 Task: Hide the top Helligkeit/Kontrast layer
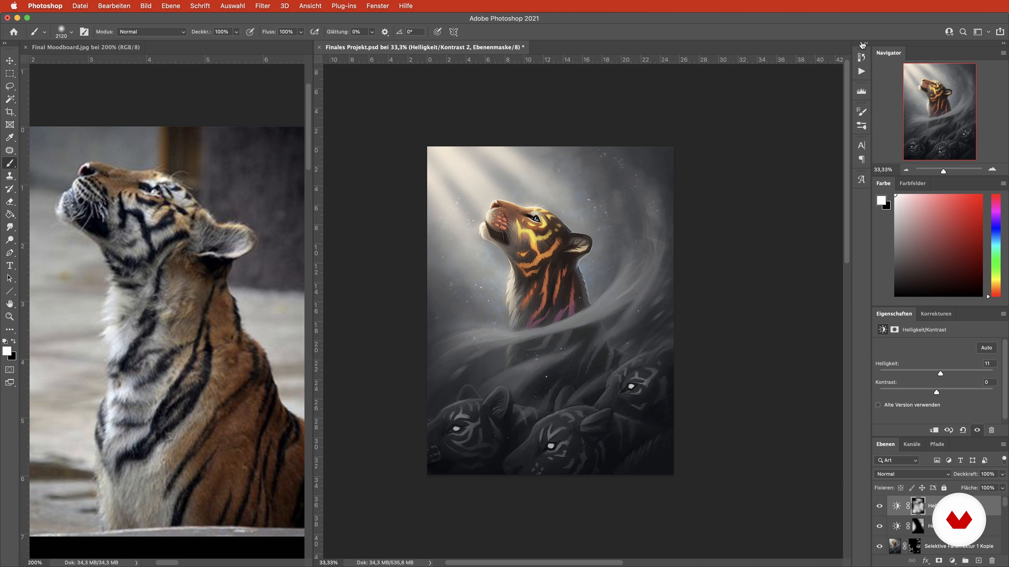pyautogui.click(x=879, y=506)
